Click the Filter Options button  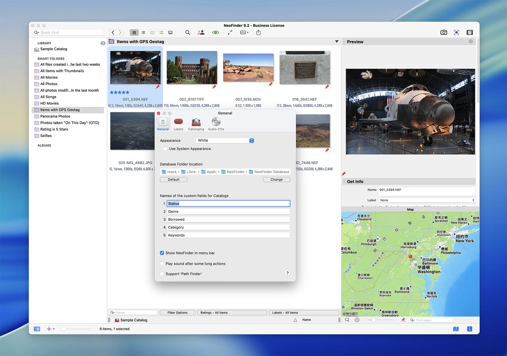click(x=177, y=313)
